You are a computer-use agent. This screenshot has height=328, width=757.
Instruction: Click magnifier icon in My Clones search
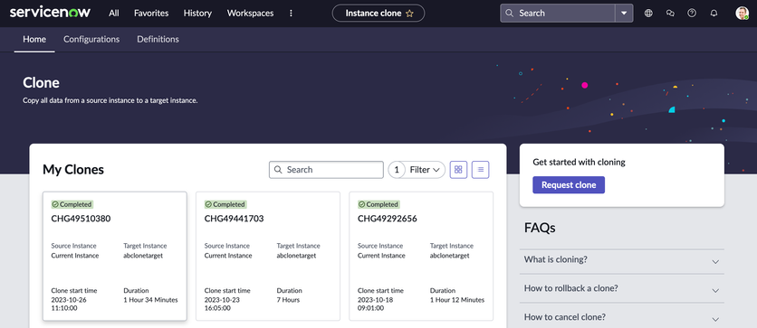pos(278,170)
